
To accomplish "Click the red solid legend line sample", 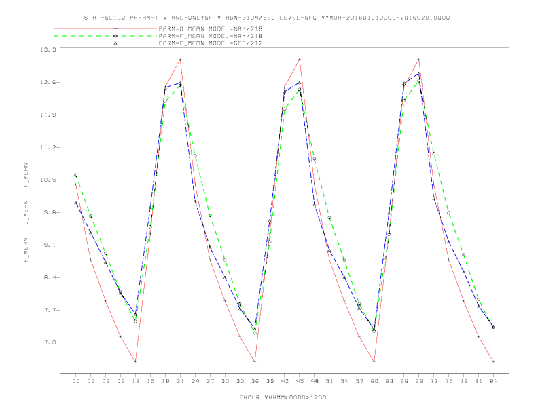I will pos(105,28).
